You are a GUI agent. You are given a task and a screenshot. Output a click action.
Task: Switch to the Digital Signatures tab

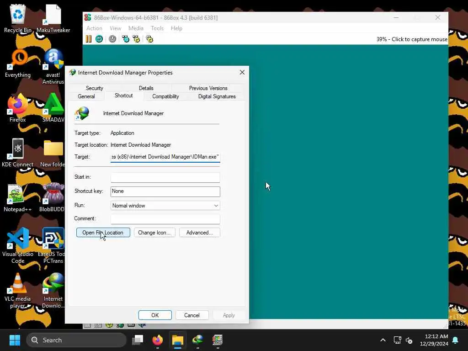coord(217,96)
